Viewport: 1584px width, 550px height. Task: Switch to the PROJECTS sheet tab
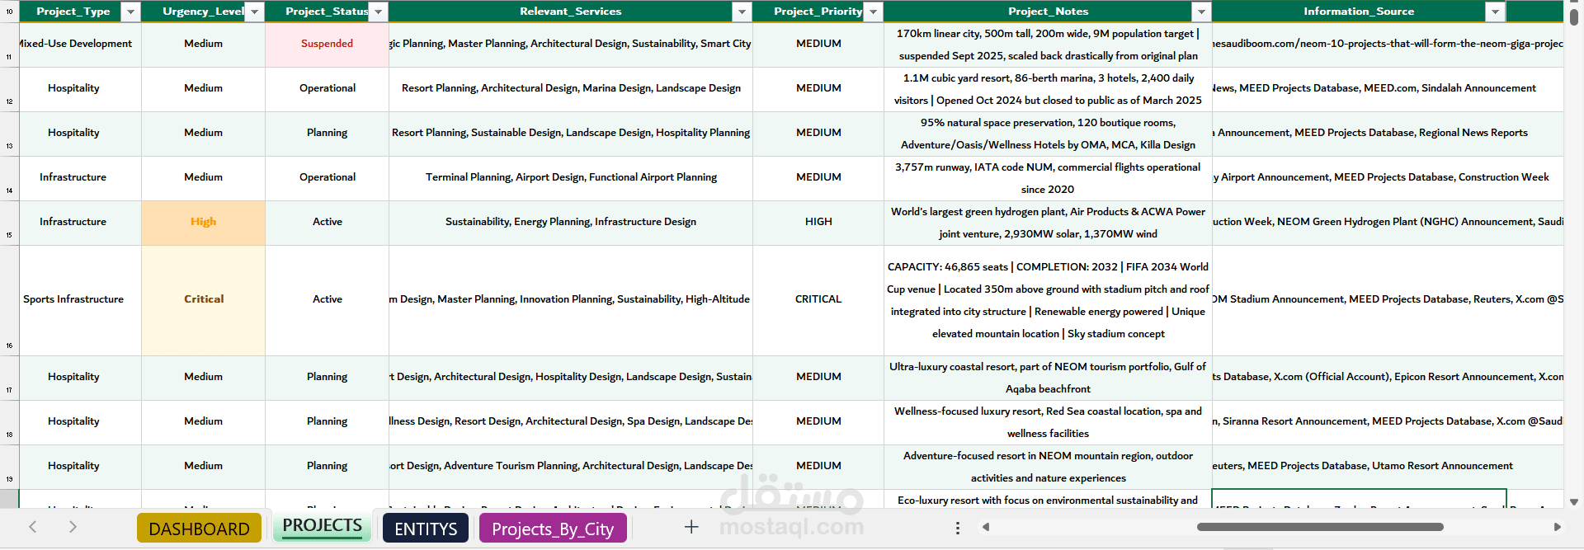coord(322,526)
